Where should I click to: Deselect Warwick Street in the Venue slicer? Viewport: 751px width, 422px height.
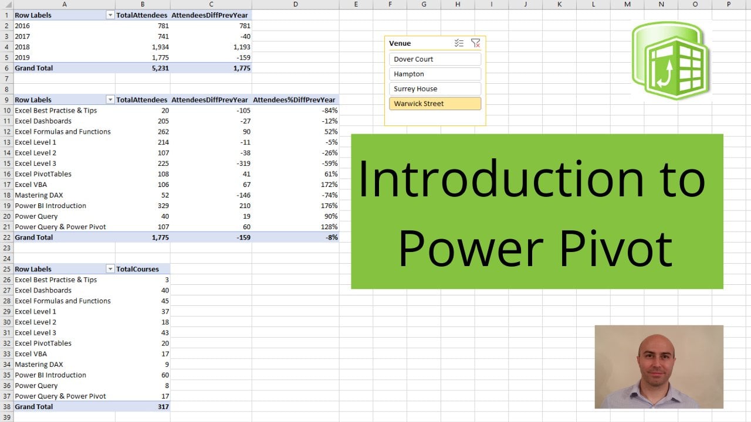click(435, 103)
